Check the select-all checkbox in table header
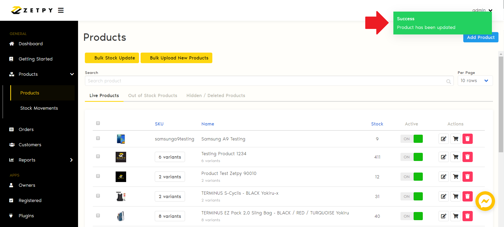This screenshot has width=504, height=227. point(98,123)
